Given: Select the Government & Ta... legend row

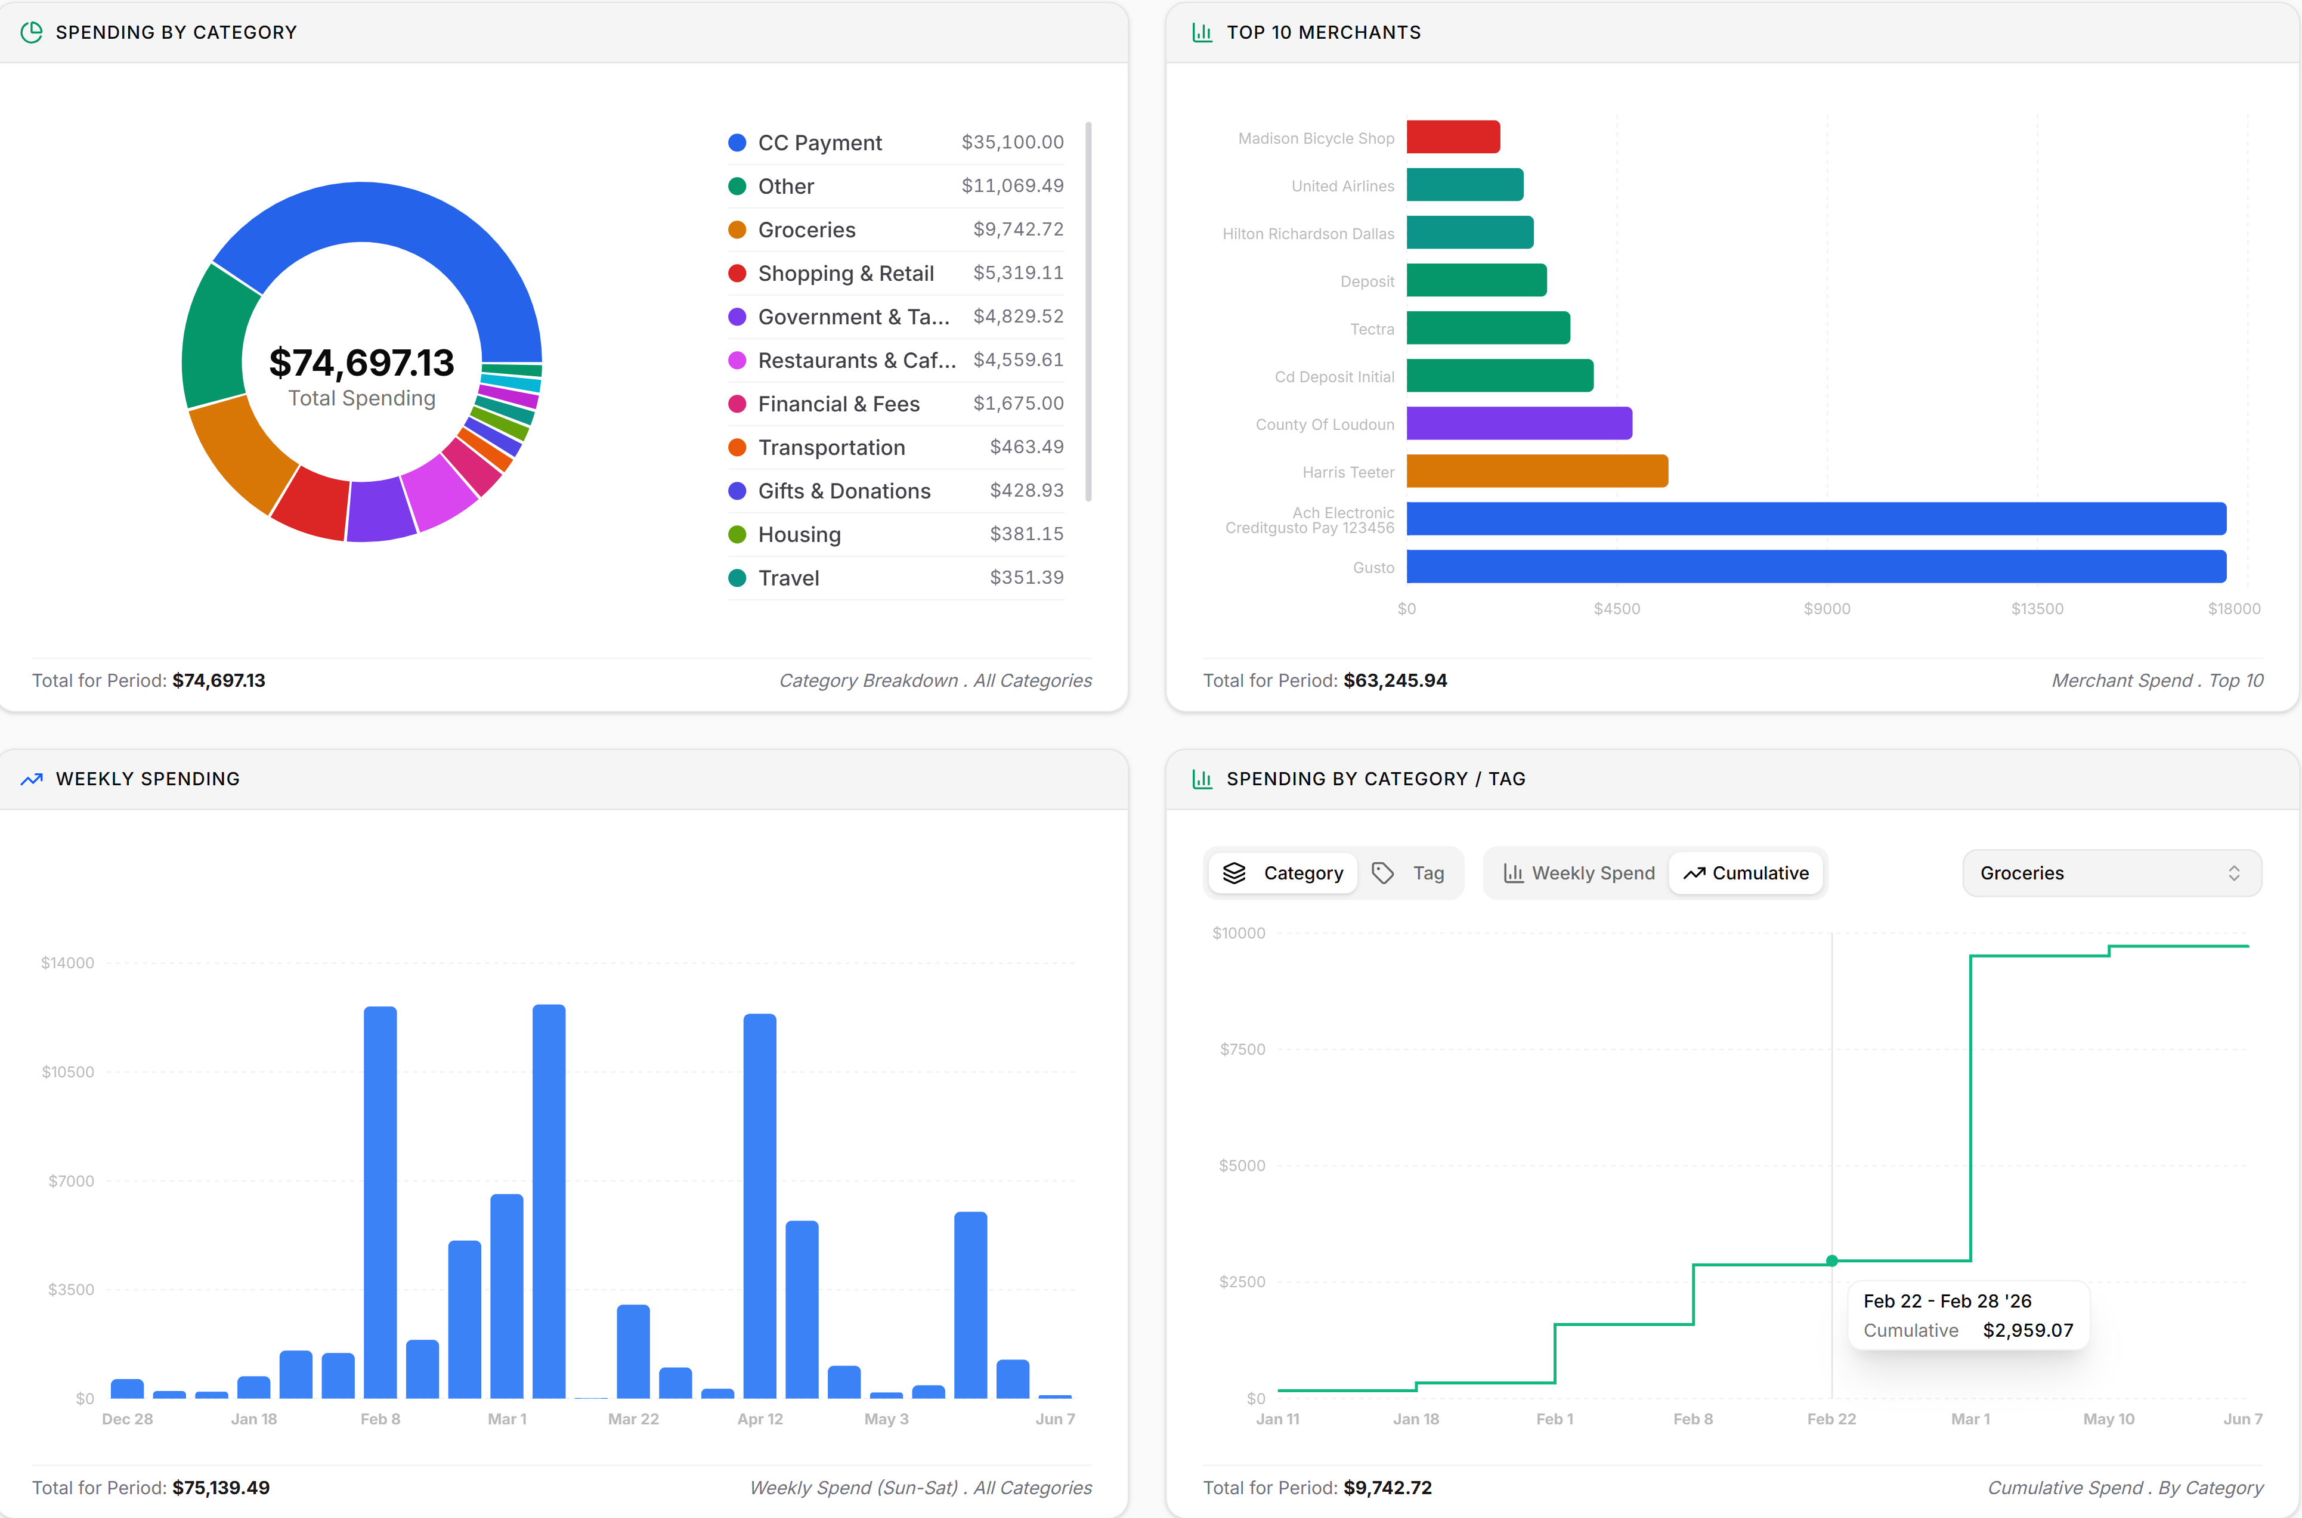Looking at the screenshot, I should [x=895, y=317].
